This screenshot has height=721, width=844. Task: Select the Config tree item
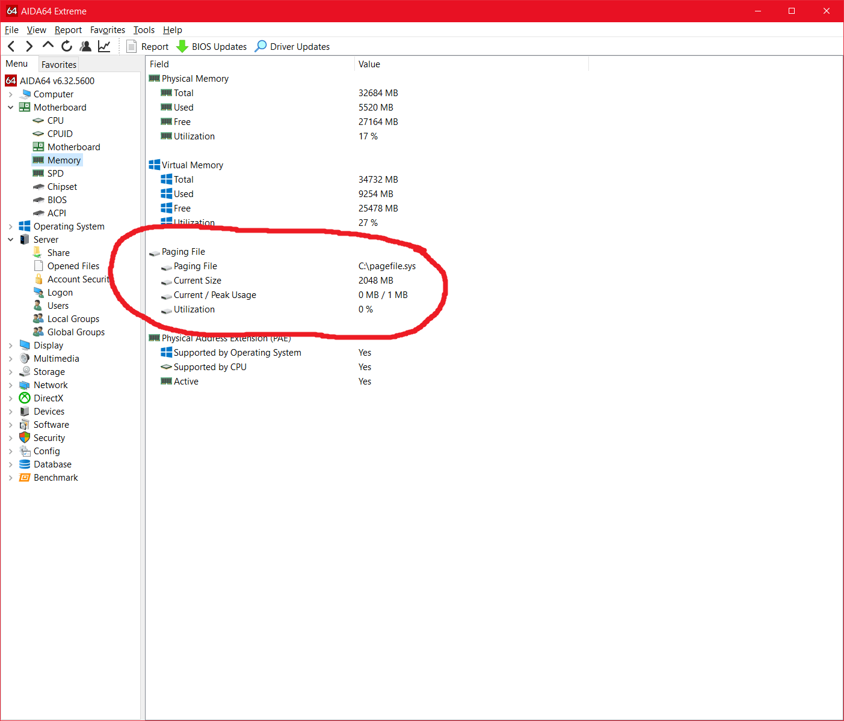pos(47,451)
